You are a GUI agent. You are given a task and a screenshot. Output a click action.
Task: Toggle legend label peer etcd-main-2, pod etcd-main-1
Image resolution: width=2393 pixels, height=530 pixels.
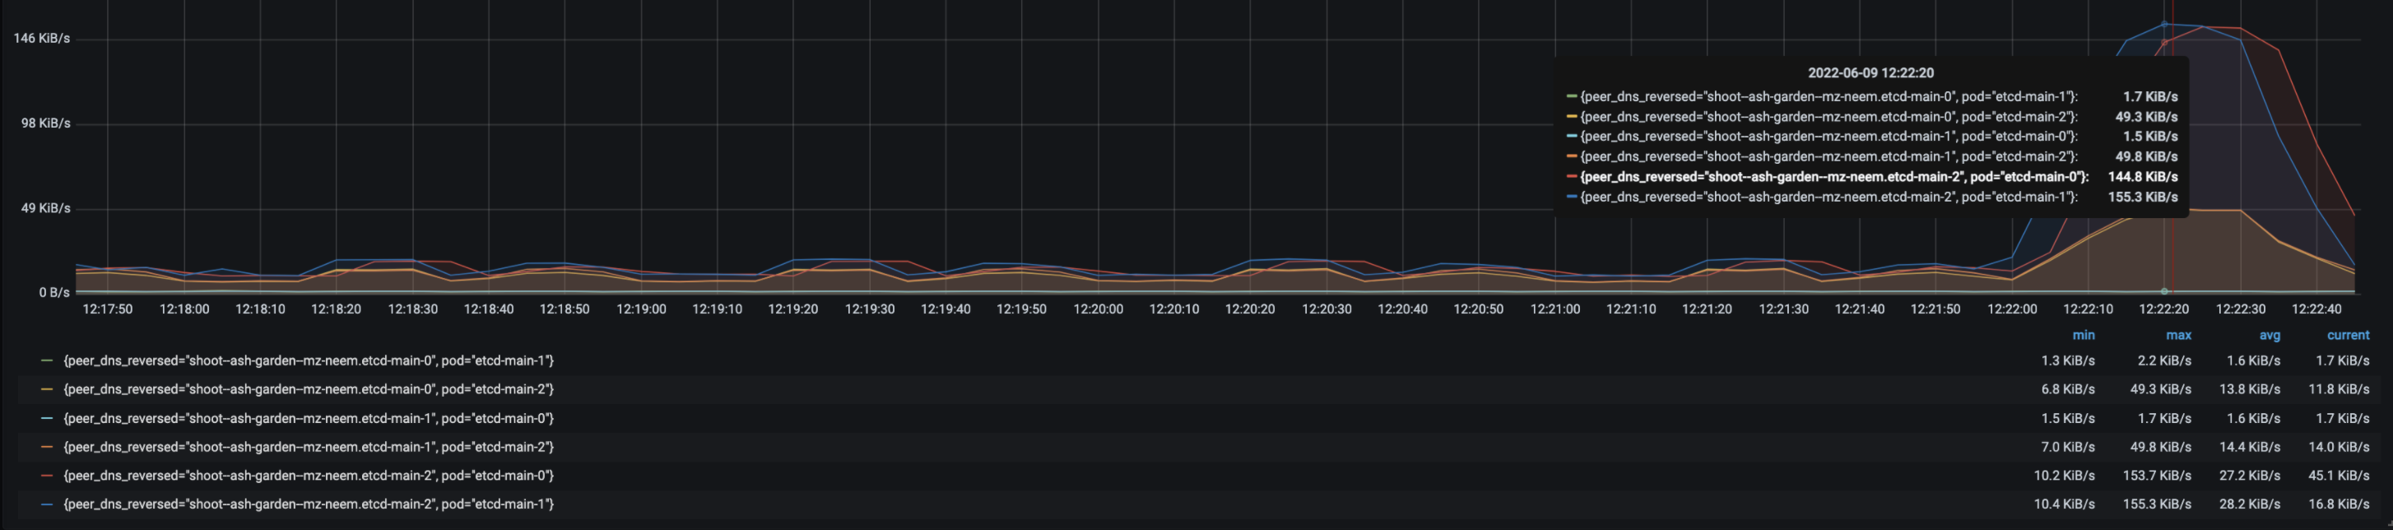pyautogui.click(x=309, y=504)
